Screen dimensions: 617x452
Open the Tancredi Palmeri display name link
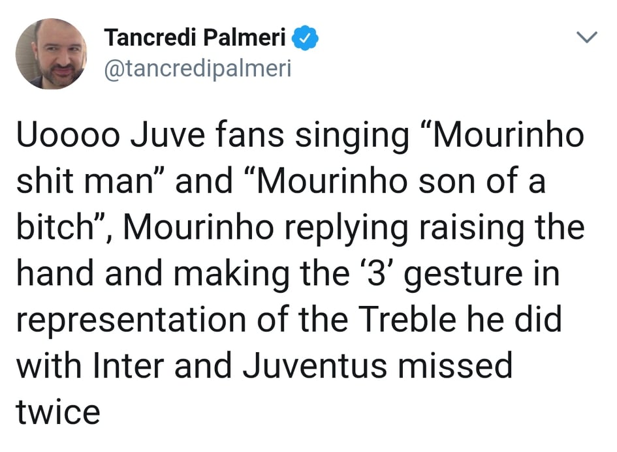pyautogui.click(x=195, y=38)
